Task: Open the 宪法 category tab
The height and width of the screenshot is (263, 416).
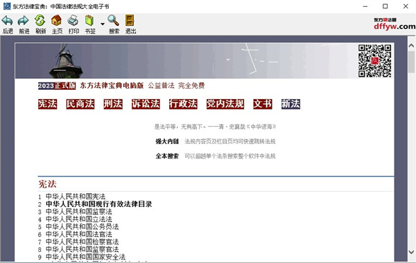Action: pos(47,104)
